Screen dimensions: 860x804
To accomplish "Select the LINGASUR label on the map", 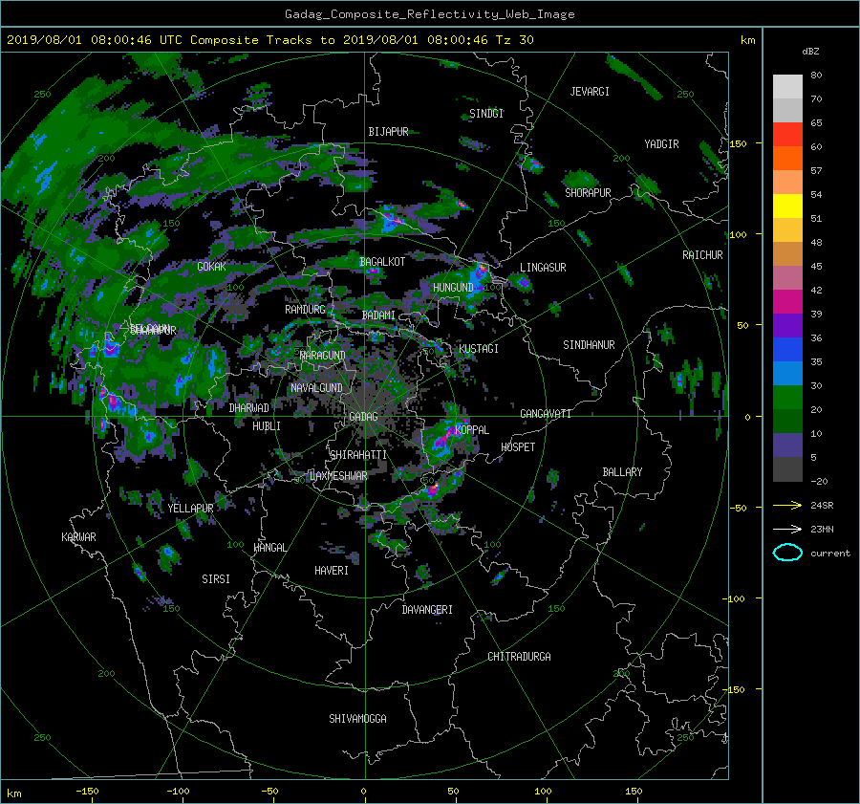I will click(x=543, y=268).
